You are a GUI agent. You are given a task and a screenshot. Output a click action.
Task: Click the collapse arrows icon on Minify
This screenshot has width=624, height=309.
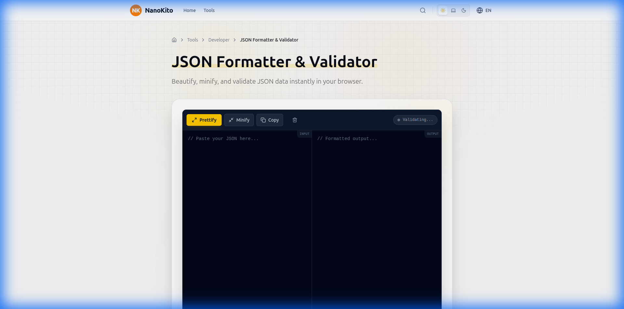click(231, 120)
